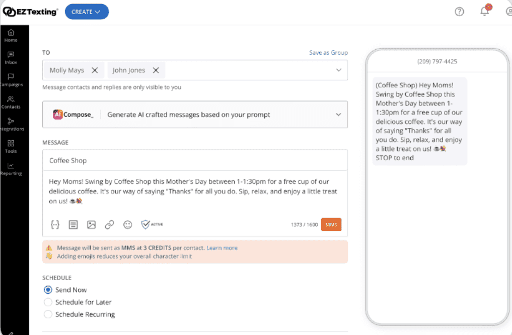512x335 pixels.
Task: Click the phone preview number (209) 797-4425
Action: [x=437, y=61]
